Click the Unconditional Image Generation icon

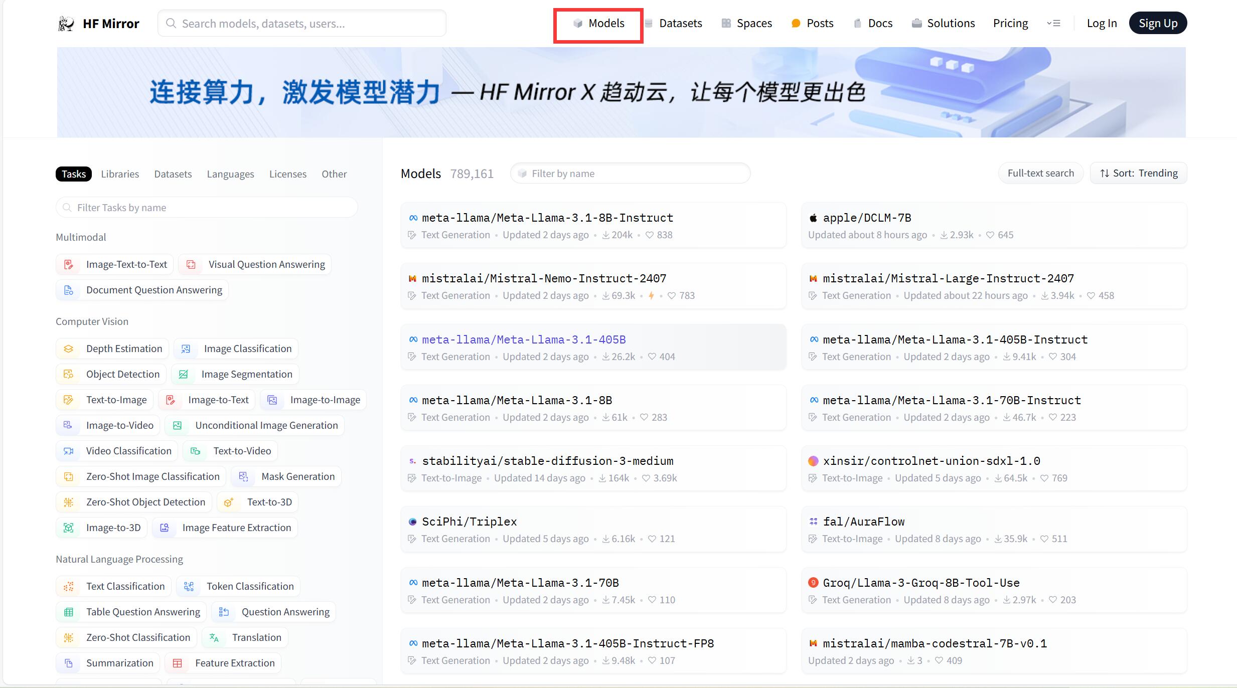click(x=178, y=425)
